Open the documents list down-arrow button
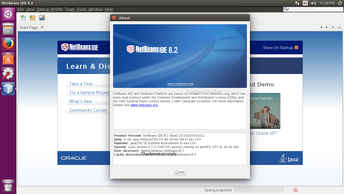Screen dimensions: 344x194 pos(333,27)
